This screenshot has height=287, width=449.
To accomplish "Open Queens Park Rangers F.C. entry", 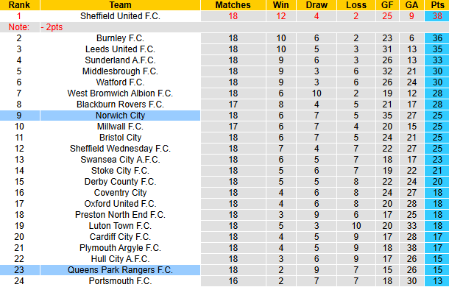I will coord(120,270).
